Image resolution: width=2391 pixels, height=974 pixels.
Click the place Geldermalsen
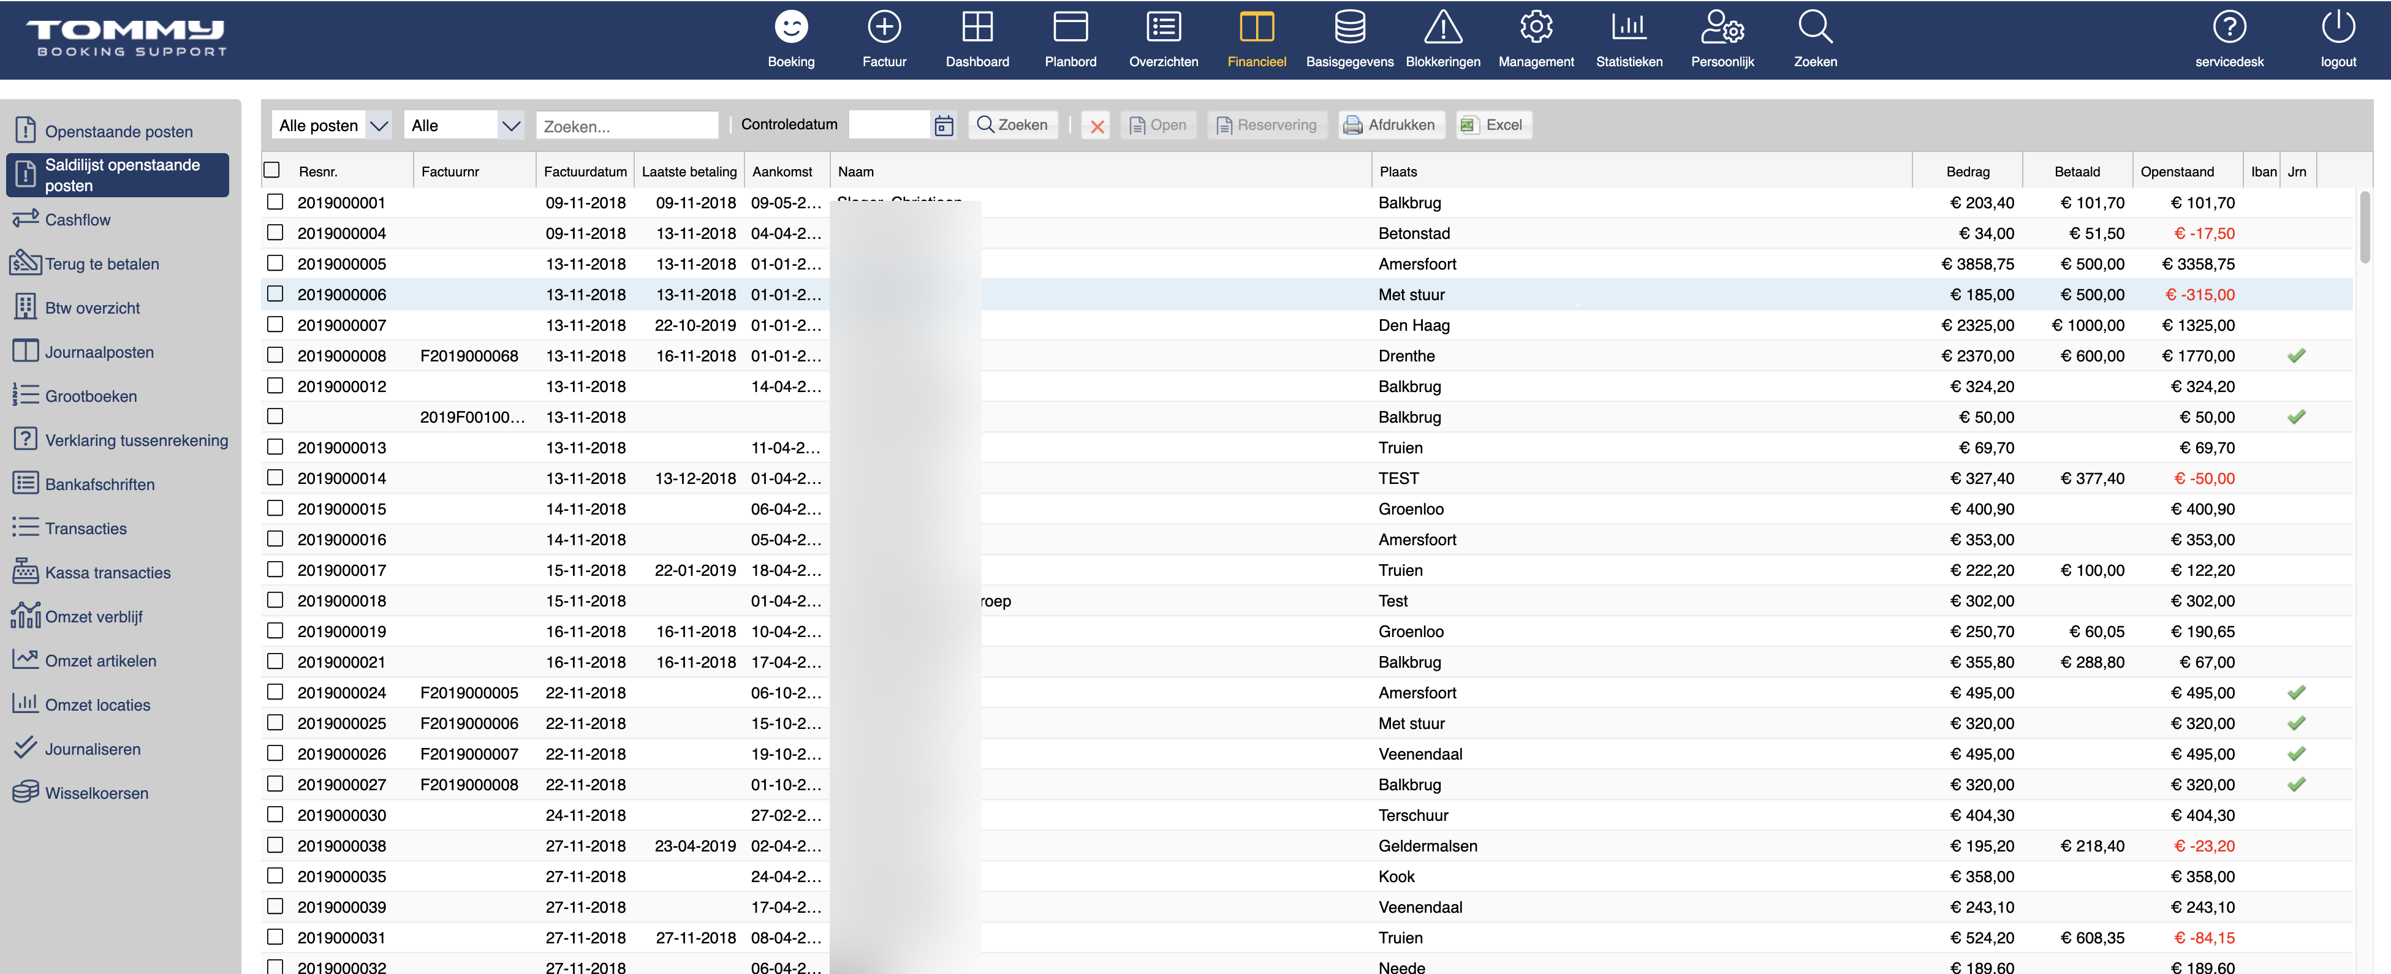pos(1427,845)
